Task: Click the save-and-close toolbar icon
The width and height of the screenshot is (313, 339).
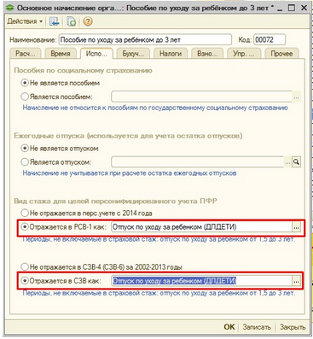Action: pyautogui.click(x=54, y=21)
